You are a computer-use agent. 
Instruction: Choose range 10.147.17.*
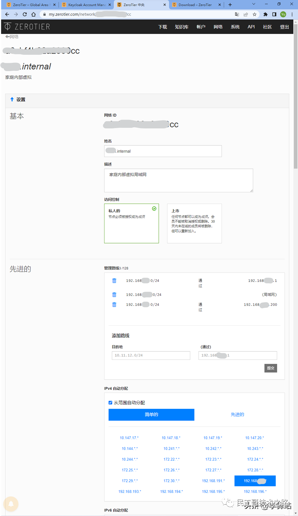click(x=130, y=438)
